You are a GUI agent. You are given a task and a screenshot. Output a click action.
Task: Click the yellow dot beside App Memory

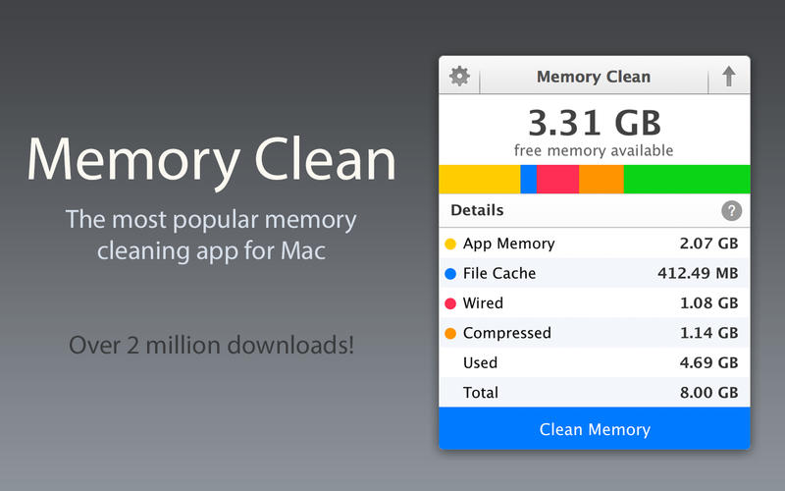point(450,244)
